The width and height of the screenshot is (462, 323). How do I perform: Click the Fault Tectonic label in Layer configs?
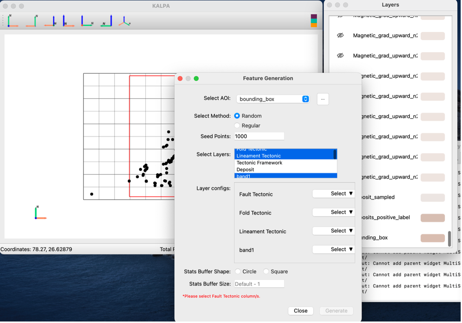(x=256, y=194)
